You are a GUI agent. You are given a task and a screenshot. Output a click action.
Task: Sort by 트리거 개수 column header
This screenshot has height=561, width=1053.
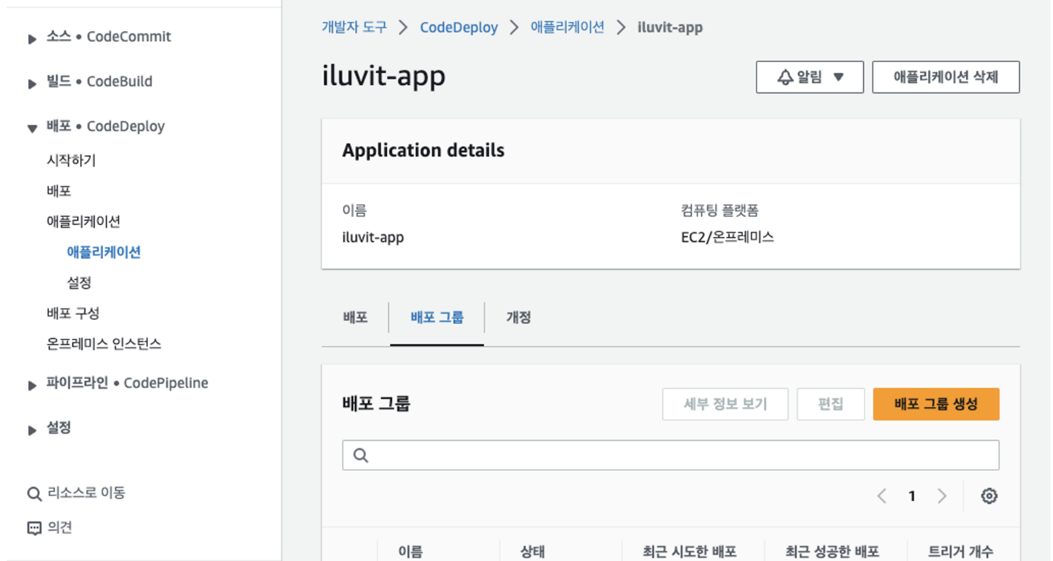pyautogui.click(x=961, y=552)
